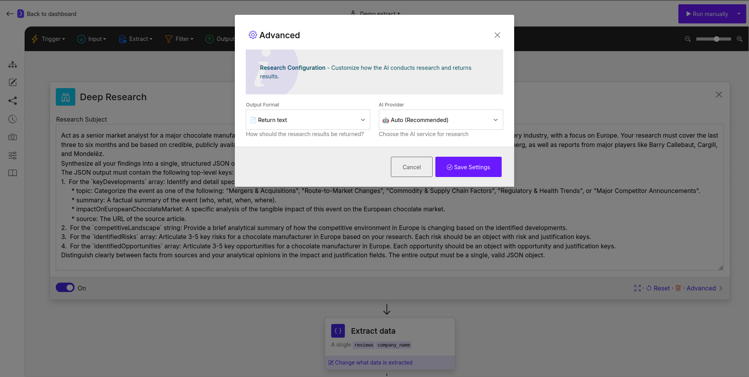Change the AI Provider from Auto (Recommended)
The image size is (749, 377).
click(440, 120)
